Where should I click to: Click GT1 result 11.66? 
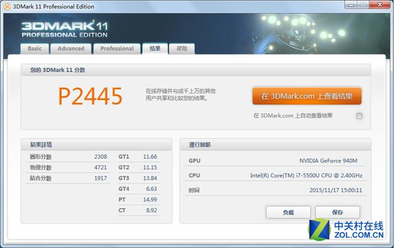pyautogui.click(x=150, y=156)
